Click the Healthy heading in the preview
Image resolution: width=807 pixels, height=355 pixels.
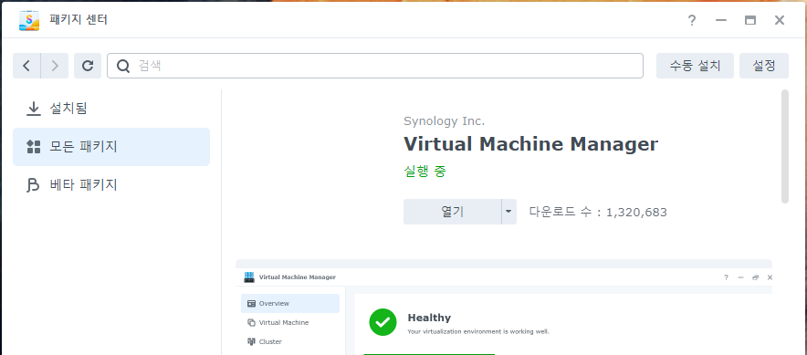(429, 318)
